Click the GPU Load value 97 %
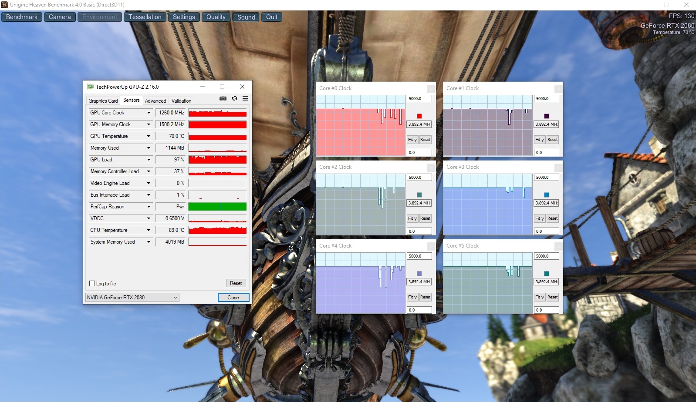Screen dimensions: 696x402 pyautogui.click(x=171, y=160)
